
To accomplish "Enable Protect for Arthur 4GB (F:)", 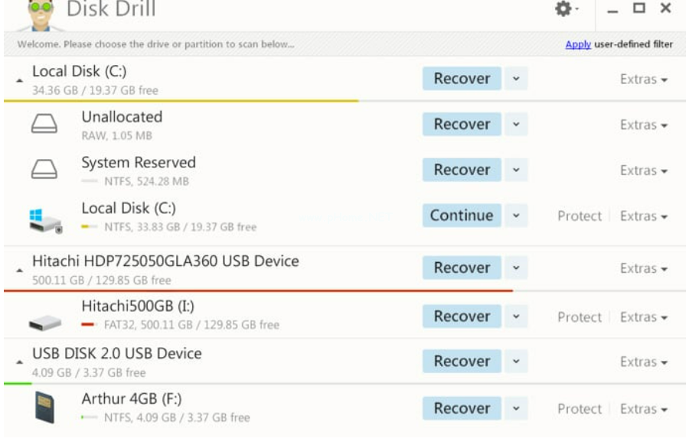I will click(579, 409).
